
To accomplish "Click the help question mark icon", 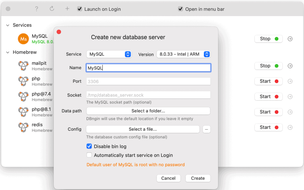I will point(37,9).
